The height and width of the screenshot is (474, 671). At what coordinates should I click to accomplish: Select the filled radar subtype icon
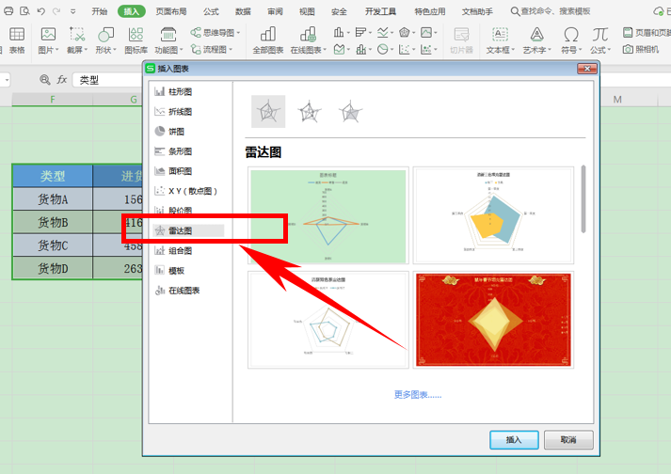350,112
